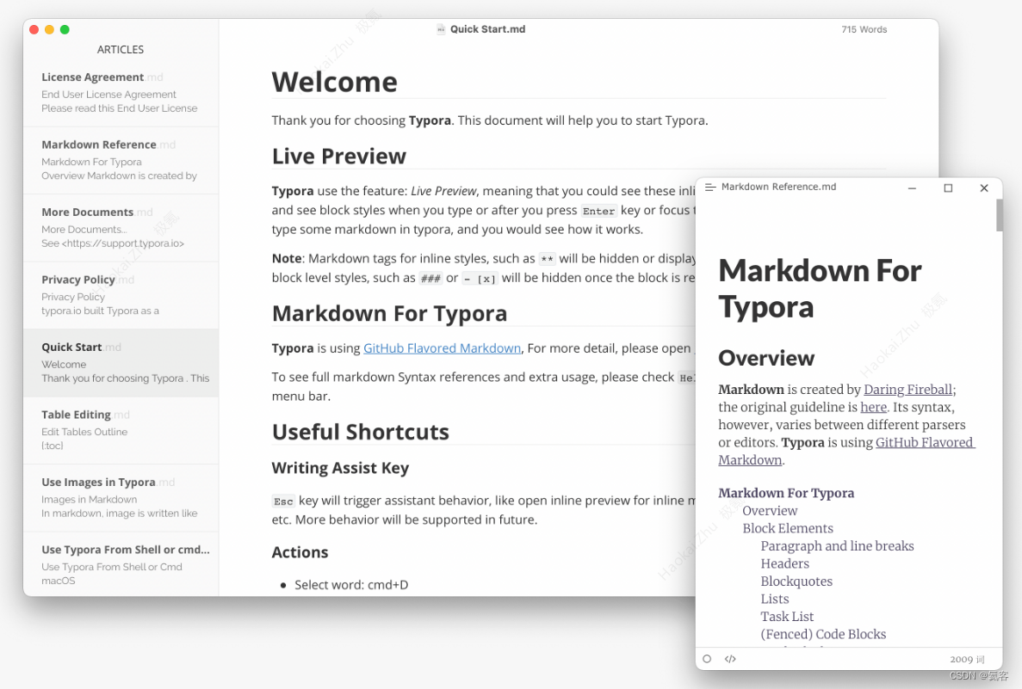Open Use Images in Typora article
1022x689 pixels.
(x=121, y=497)
